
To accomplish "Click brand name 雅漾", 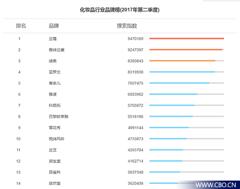I will point(53,94).
